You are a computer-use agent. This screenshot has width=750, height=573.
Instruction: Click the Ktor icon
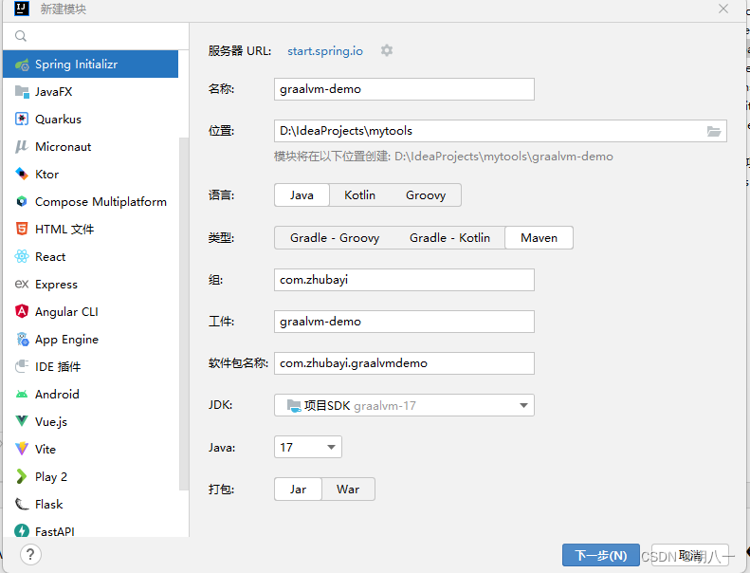(22, 174)
